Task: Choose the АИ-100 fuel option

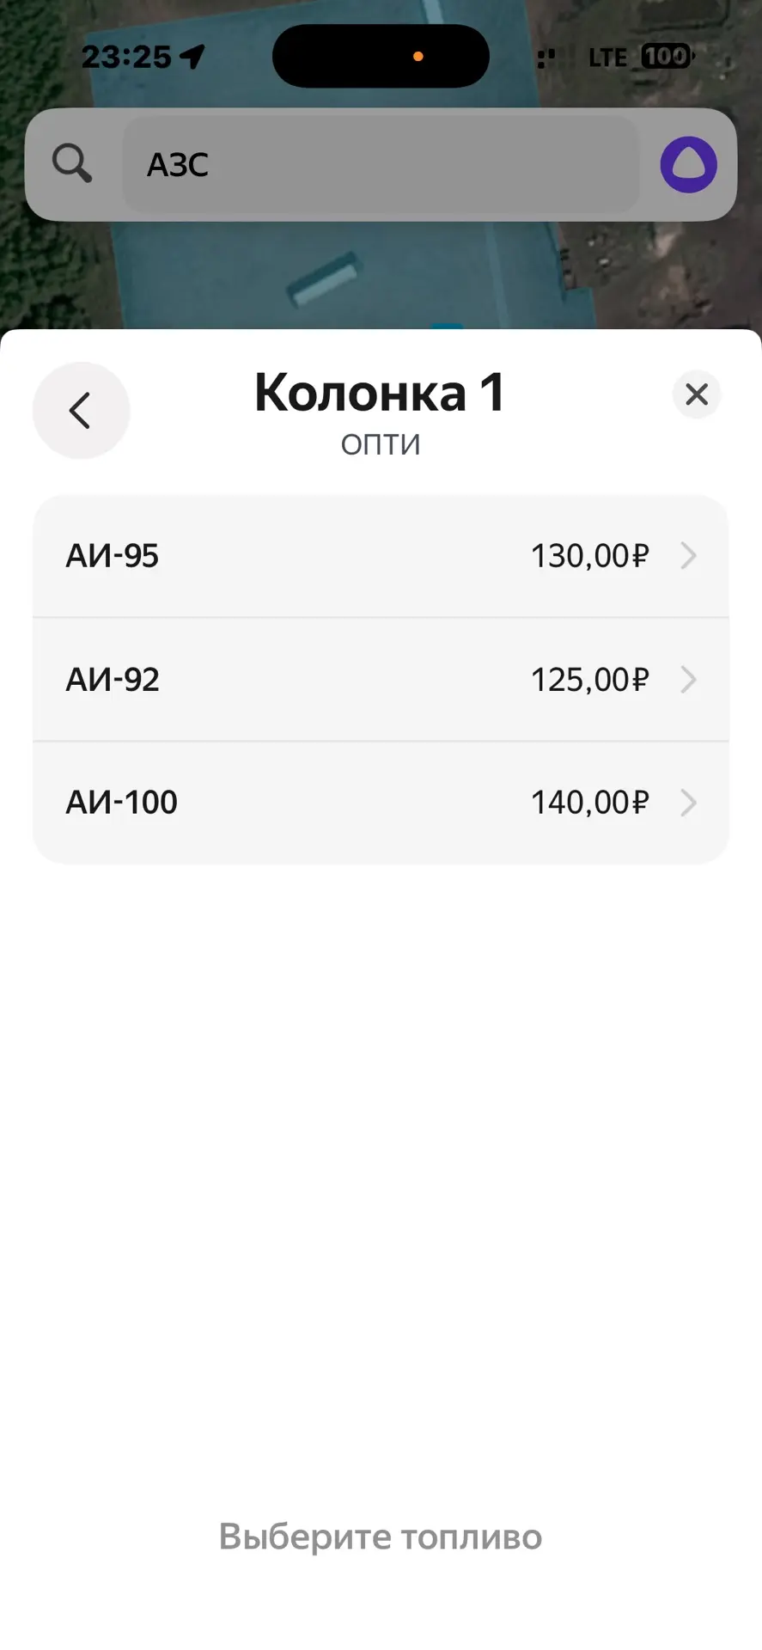Action: (x=381, y=803)
